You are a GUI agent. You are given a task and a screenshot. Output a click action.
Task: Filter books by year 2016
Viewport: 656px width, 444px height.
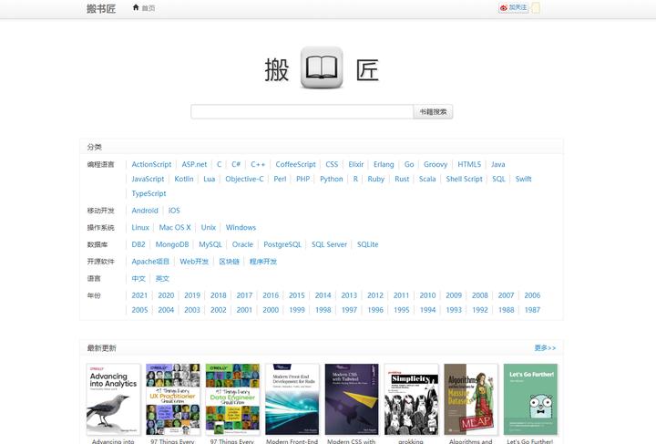[x=271, y=295]
